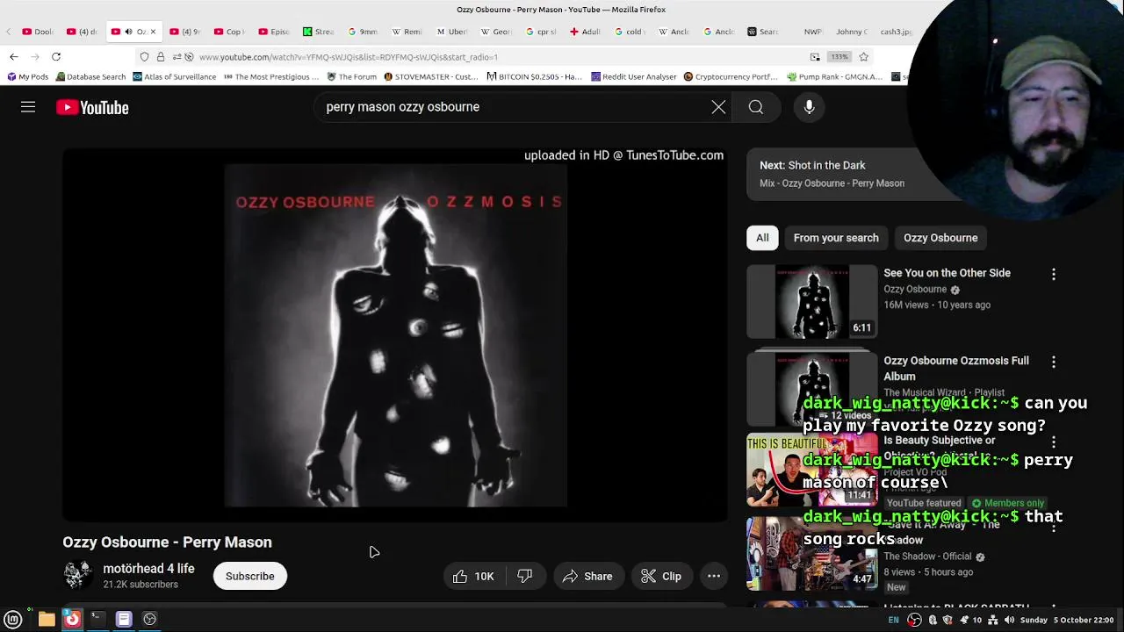Image resolution: width=1124 pixels, height=632 pixels.
Task: Open tracking protection shield icon
Action: [x=145, y=57]
